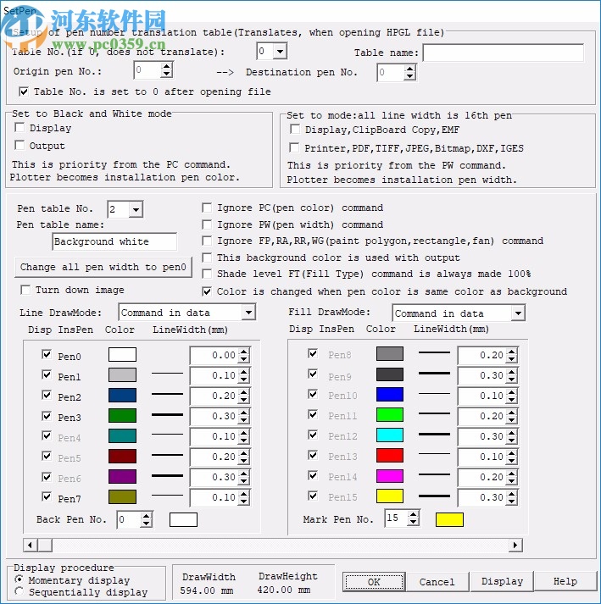Increase Pen8 line width with spinner

coord(511,352)
